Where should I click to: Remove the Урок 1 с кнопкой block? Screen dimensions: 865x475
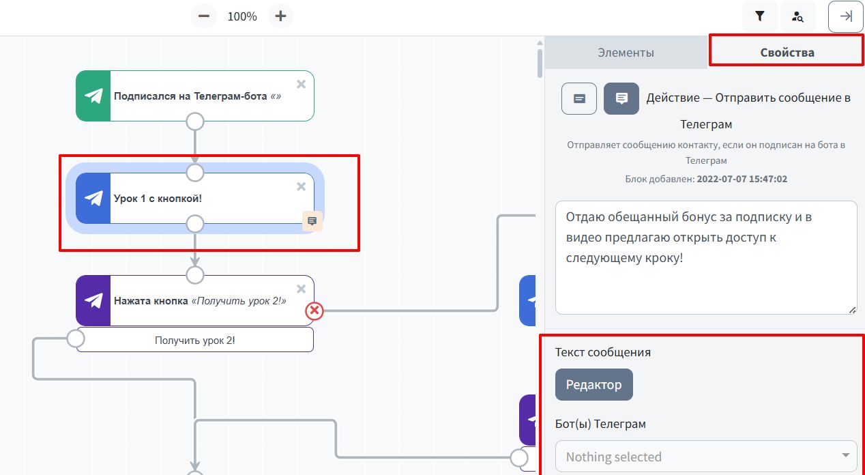[x=301, y=186]
